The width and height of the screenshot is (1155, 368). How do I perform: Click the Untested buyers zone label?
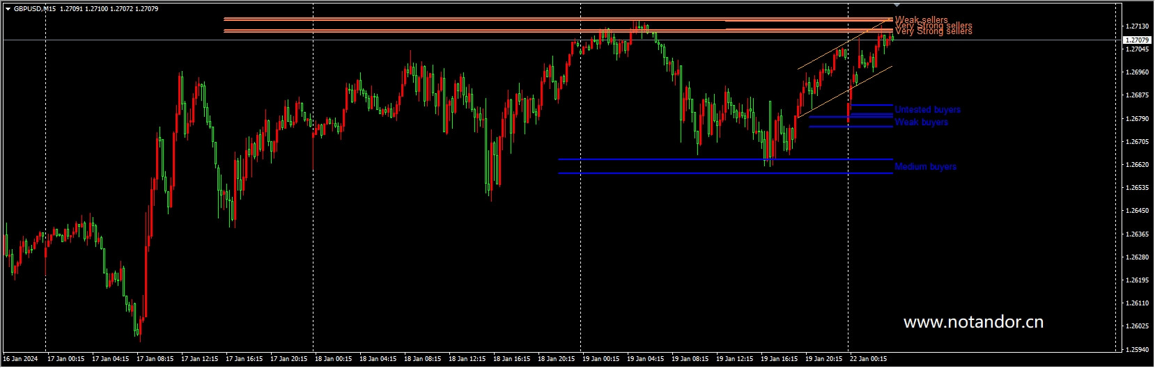click(x=927, y=110)
